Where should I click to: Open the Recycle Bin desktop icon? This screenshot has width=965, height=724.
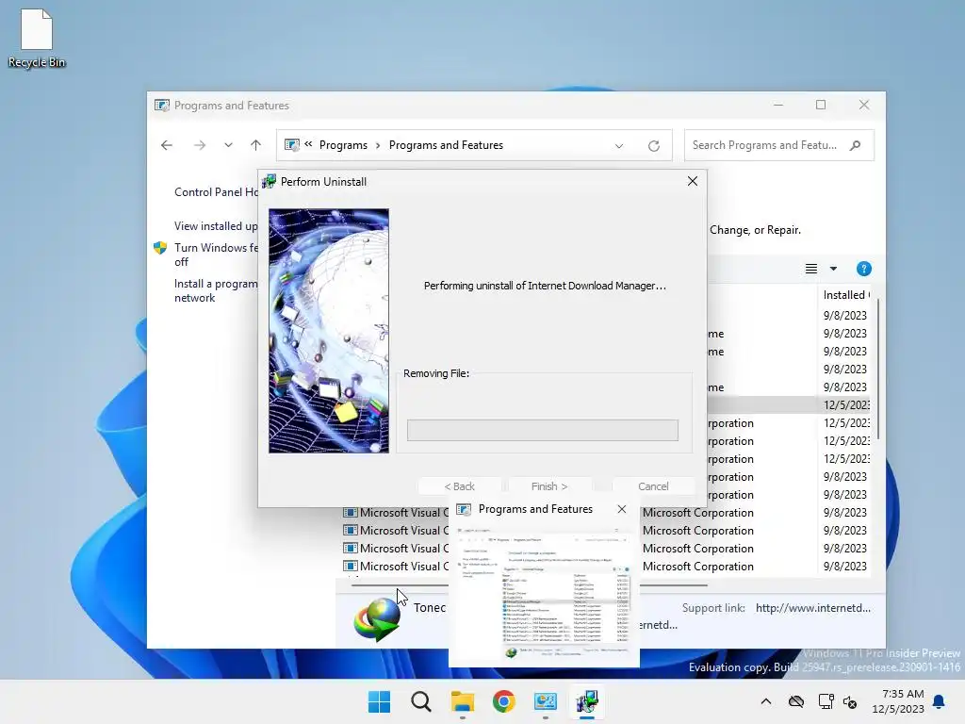pyautogui.click(x=37, y=38)
